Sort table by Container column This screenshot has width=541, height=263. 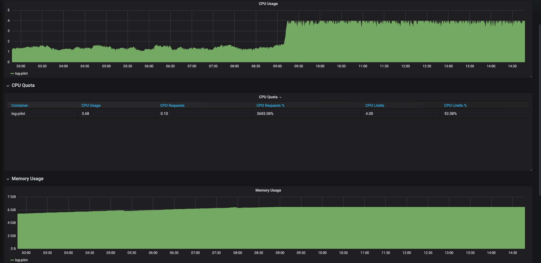click(x=20, y=105)
